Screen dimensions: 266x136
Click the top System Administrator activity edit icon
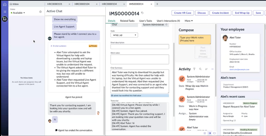point(182,79)
